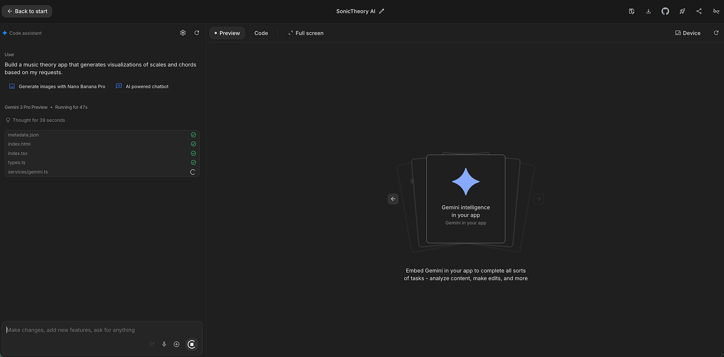The width and height of the screenshot is (724, 357).
Task: Toggle Generate images with Nano Banana Pro
Action: coord(57,86)
